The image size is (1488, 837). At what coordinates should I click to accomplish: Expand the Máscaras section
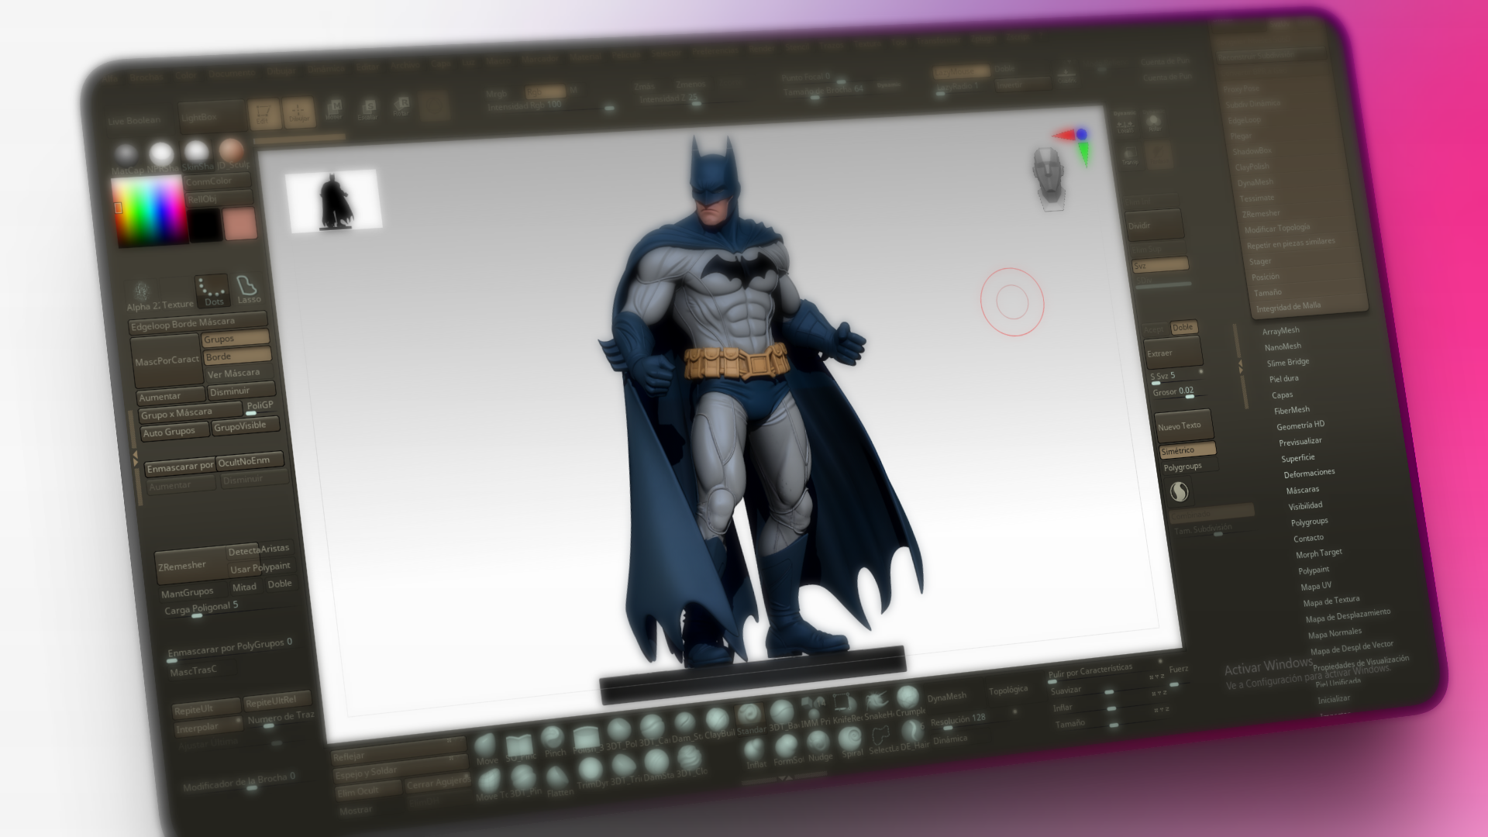pos(1302,490)
